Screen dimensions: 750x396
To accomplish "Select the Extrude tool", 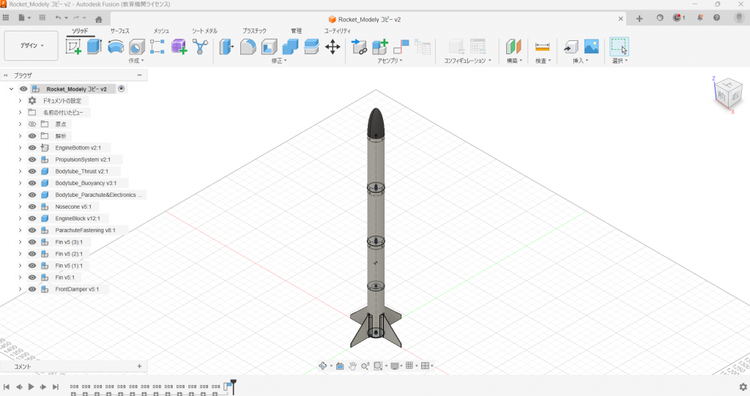I will click(94, 47).
